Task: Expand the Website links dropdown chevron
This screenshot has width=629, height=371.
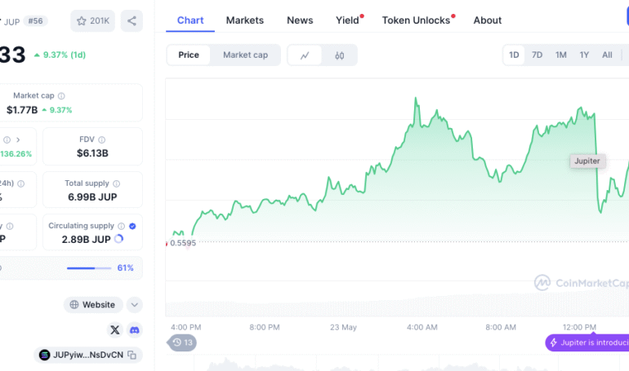Action: pyautogui.click(x=135, y=305)
